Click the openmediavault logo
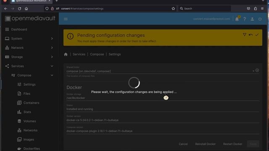The width and height of the screenshot is (269, 151). pyautogui.click(x=30, y=18)
